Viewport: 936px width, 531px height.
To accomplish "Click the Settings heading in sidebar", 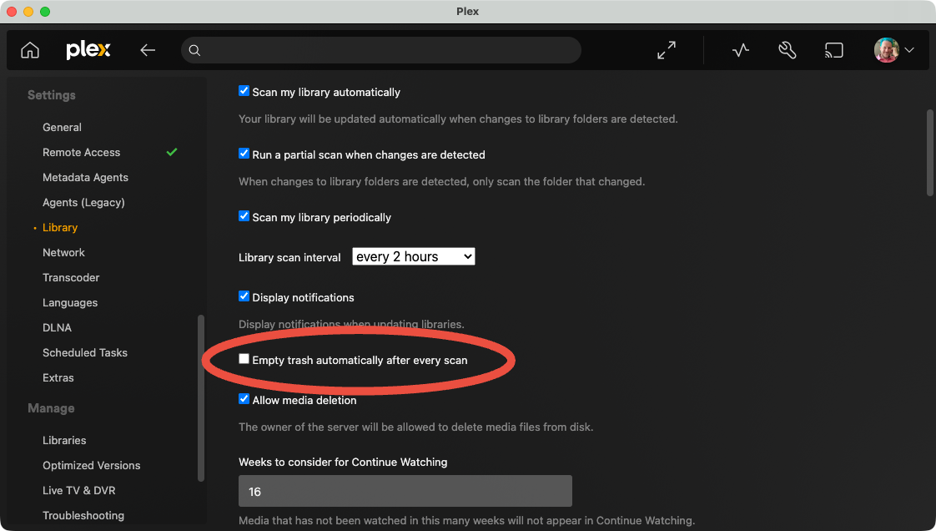I will [52, 95].
